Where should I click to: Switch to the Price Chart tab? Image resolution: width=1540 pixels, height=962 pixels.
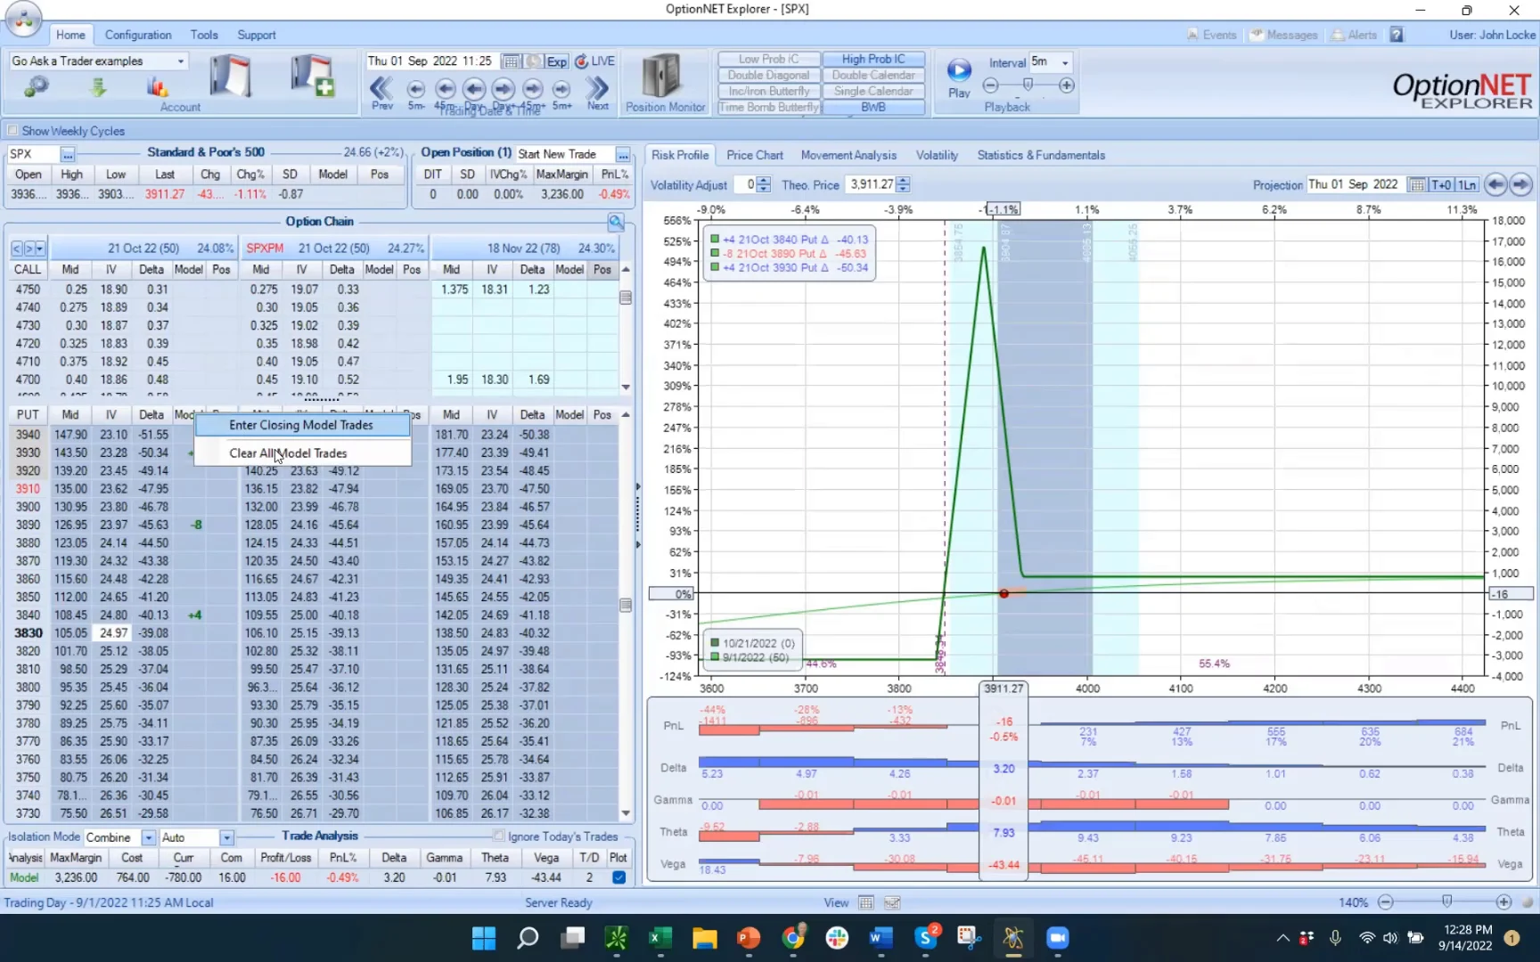(x=755, y=155)
